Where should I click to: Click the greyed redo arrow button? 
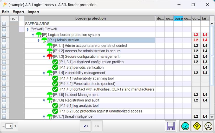coord(97,126)
